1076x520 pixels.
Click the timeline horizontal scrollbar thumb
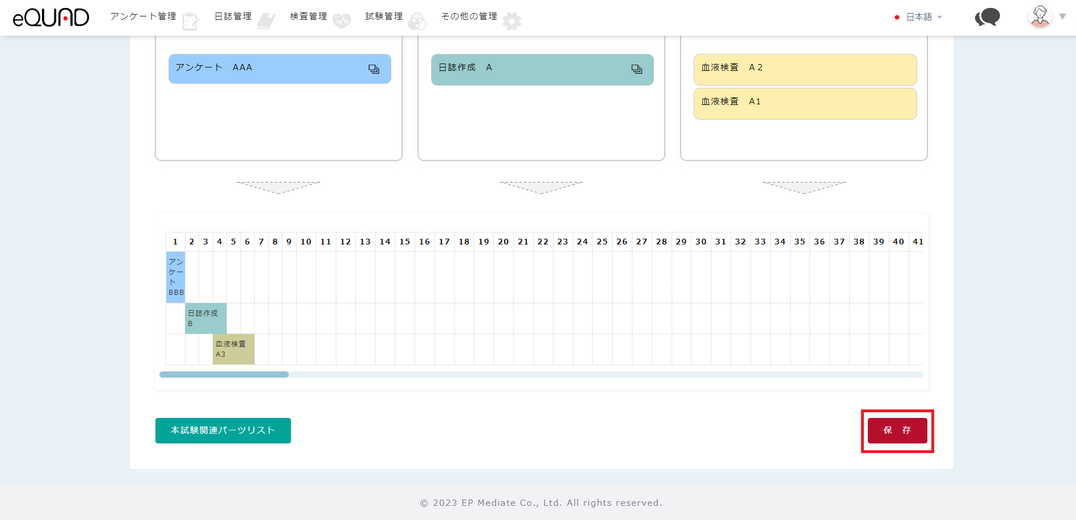click(224, 375)
